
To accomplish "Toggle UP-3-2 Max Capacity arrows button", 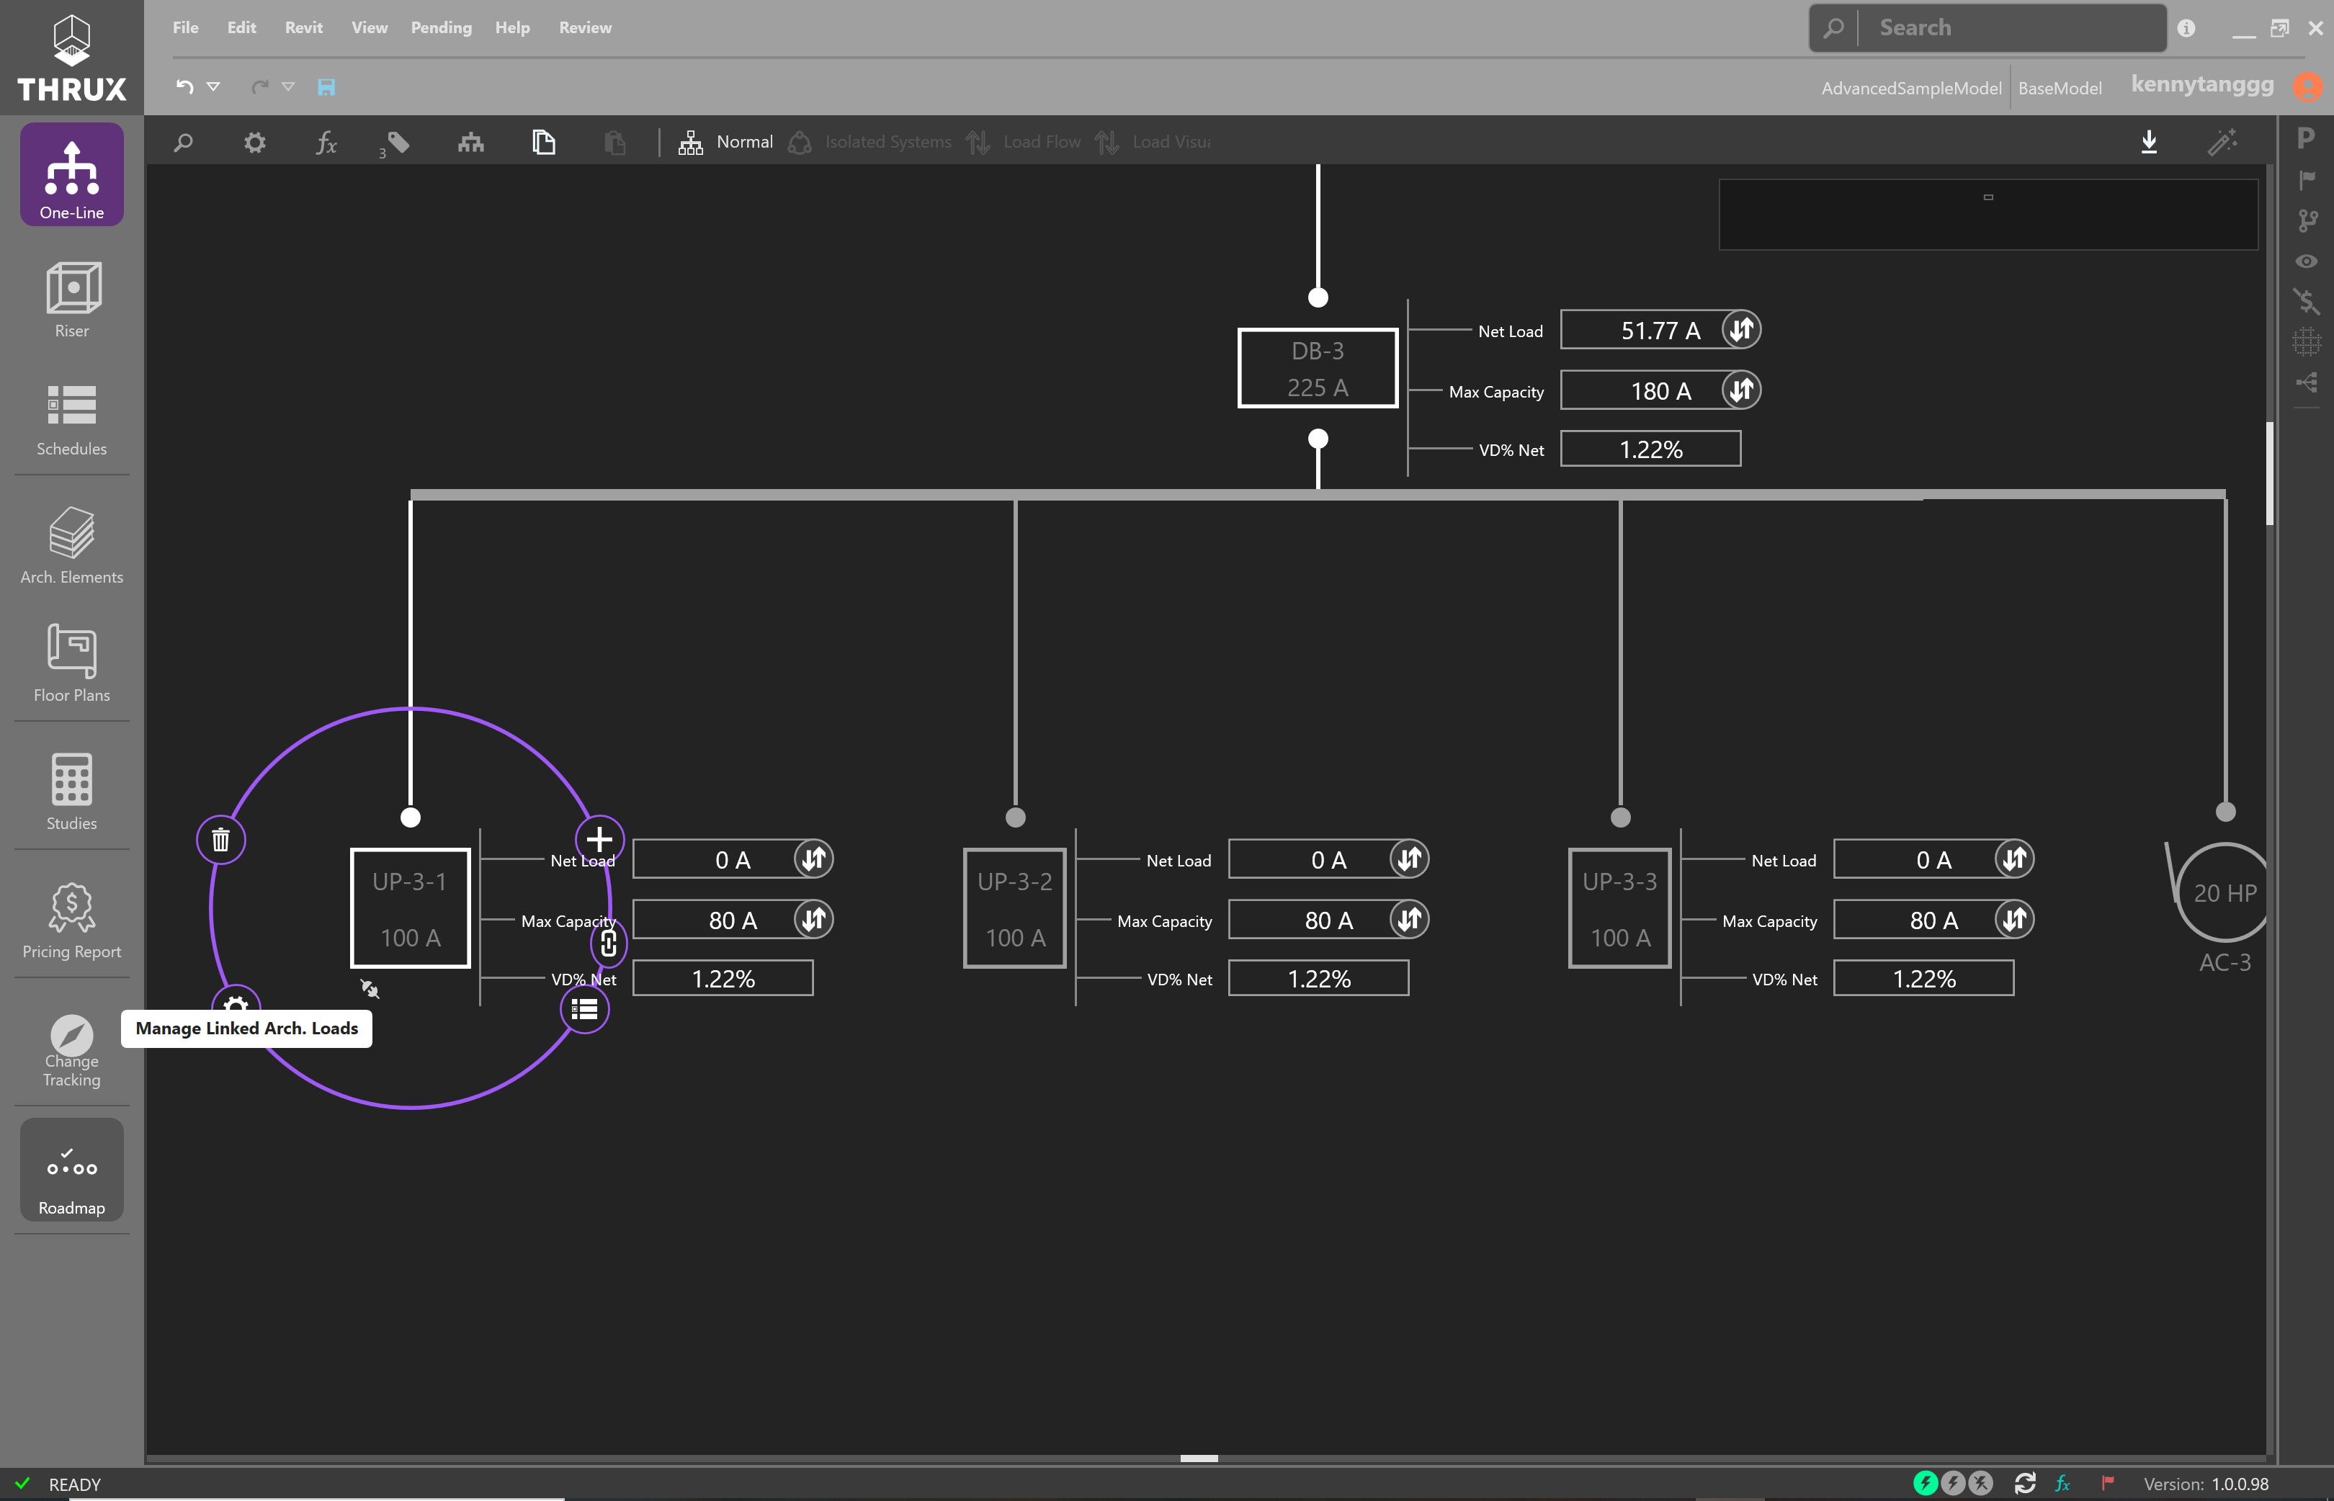I will [x=1409, y=919].
